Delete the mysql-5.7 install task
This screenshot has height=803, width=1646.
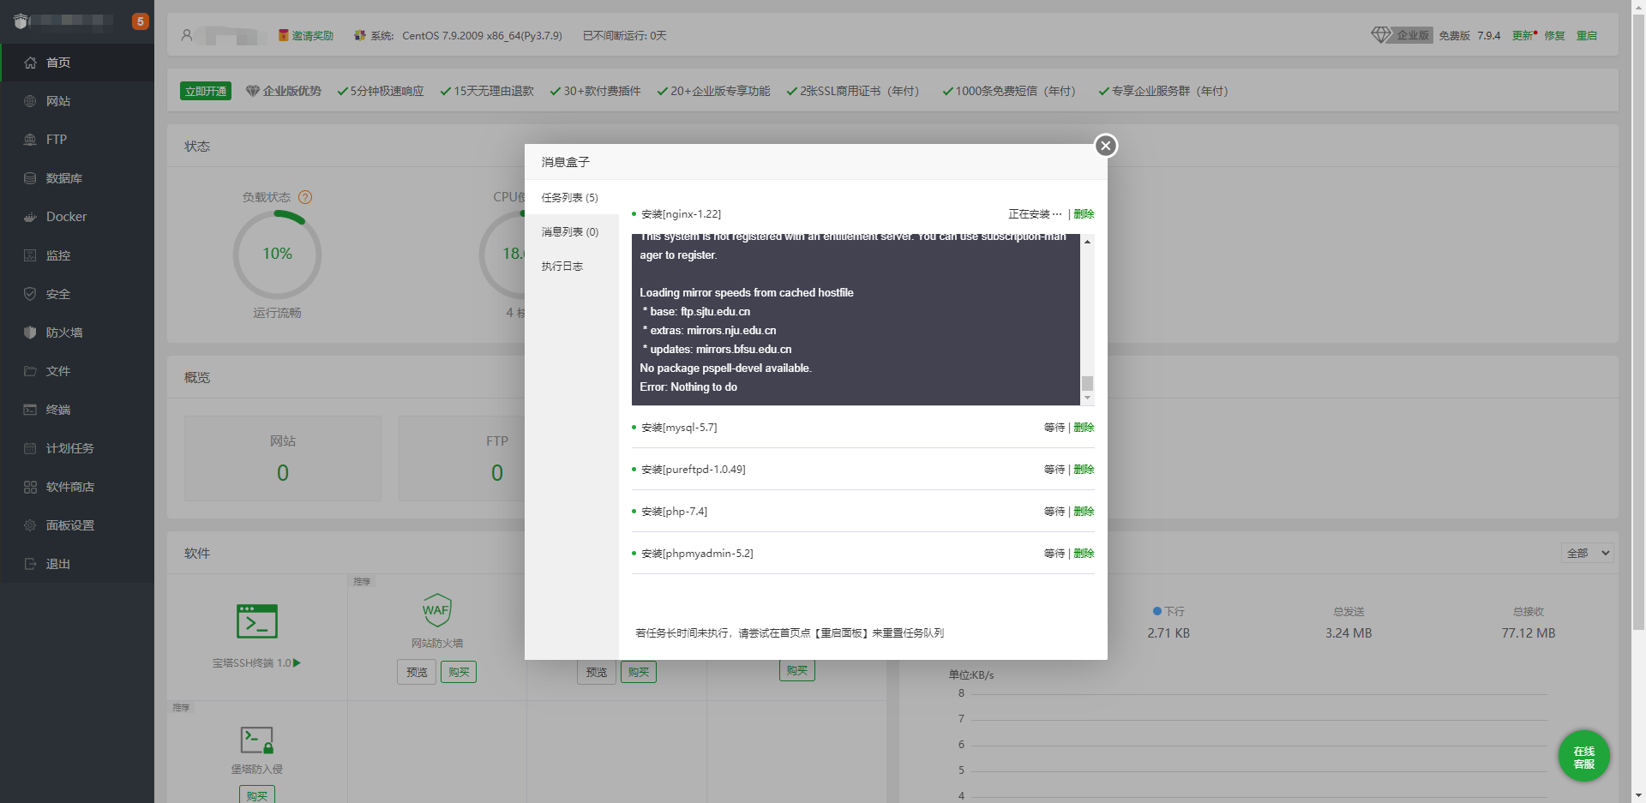point(1084,427)
